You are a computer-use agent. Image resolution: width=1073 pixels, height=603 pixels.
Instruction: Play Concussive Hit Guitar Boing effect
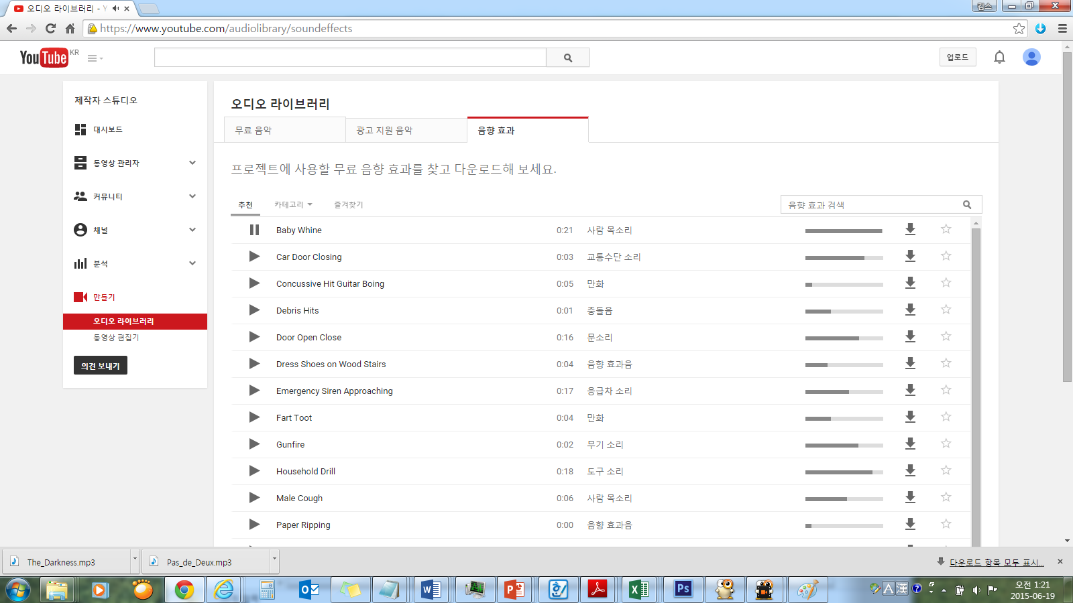pos(254,283)
